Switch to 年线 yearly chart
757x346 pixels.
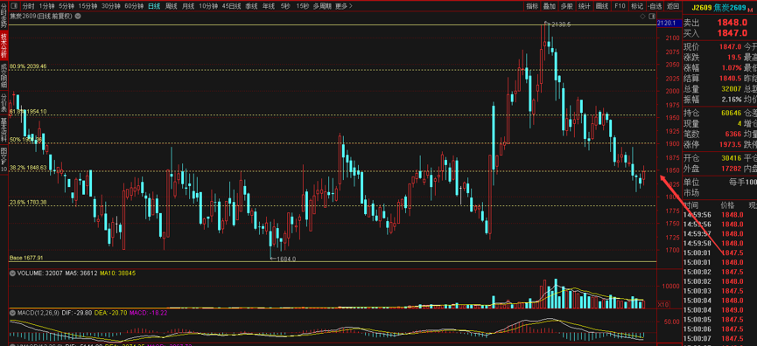(268, 6)
